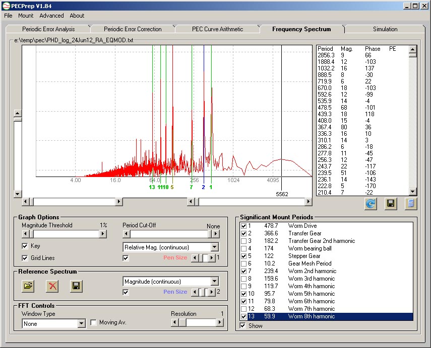Check Worm 4th harmonic row

point(243,286)
